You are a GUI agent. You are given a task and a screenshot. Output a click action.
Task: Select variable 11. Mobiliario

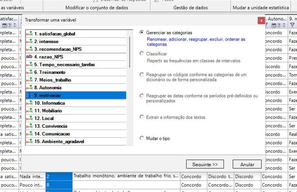point(76,111)
